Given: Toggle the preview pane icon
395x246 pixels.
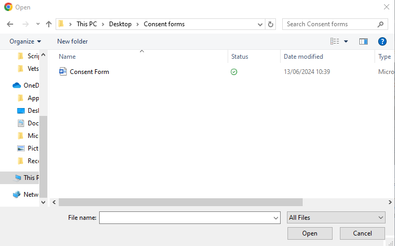Looking at the screenshot, I should (363, 41).
